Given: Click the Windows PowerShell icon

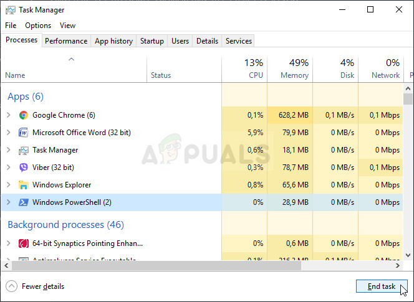Looking at the screenshot, I should [x=24, y=202].
